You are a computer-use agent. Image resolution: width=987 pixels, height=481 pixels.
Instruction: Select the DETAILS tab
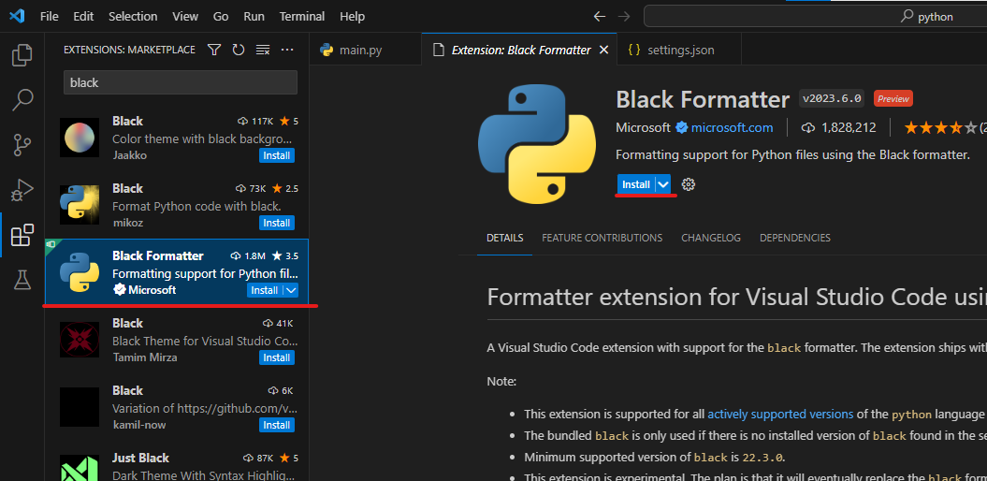[x=505, y=238]
